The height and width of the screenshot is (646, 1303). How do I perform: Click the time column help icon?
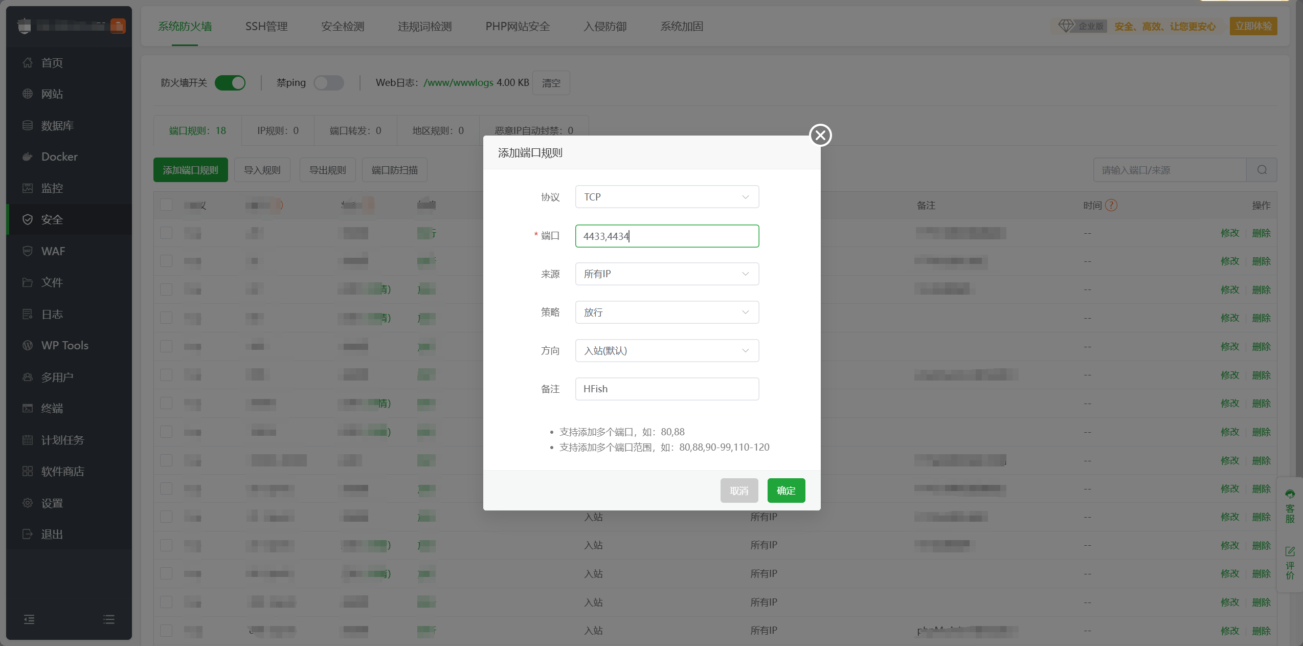point(1111,205)
